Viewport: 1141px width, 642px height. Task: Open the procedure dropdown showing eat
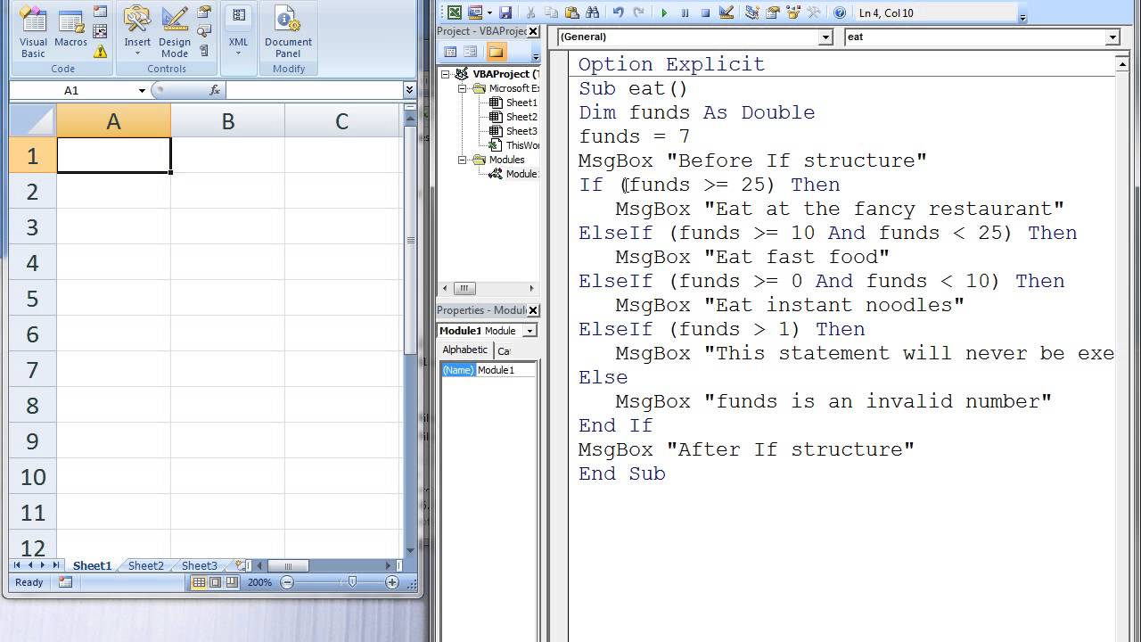[x=1112, y=37]
